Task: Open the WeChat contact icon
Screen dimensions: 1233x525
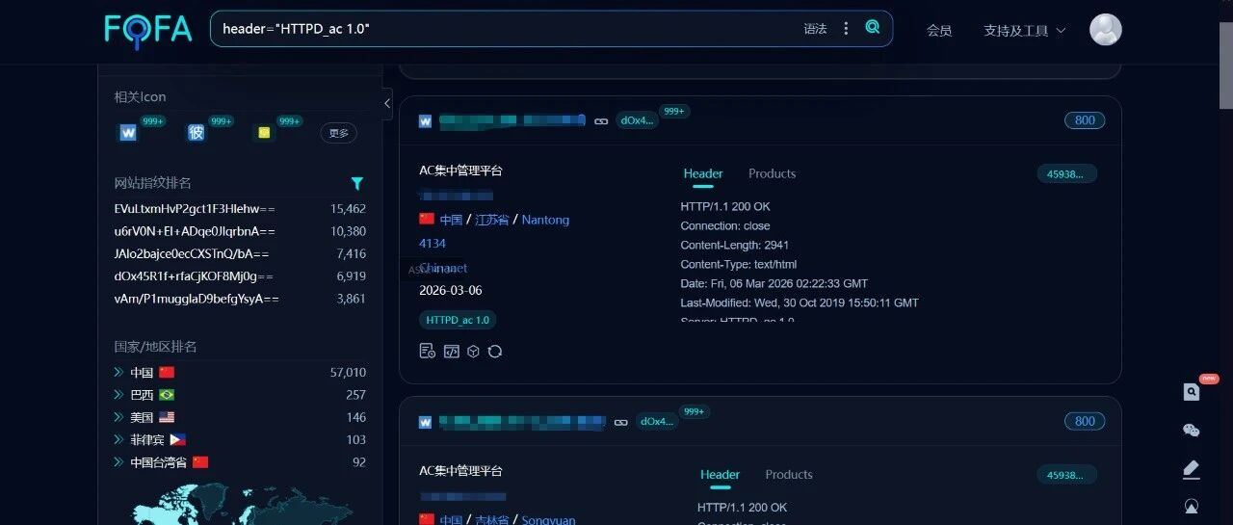Action: (x=1192, y=431)
